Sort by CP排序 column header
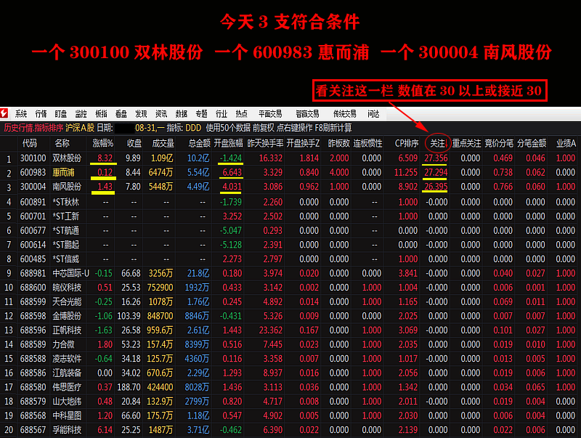The height and width of the screenshot is (438, 581). pos(406,143)
